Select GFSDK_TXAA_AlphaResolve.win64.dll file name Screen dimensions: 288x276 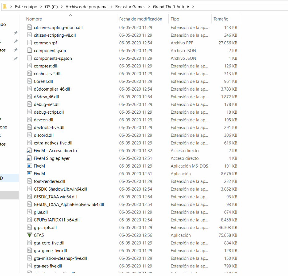[x=69, y=205]
